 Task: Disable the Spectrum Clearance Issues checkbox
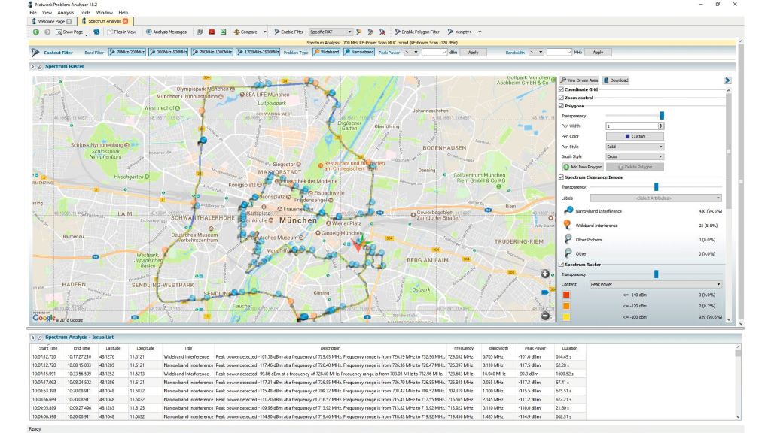[561, 177]
